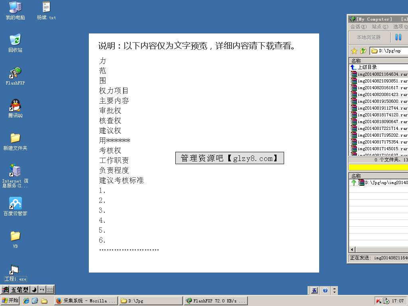The image size is (408, 306).
Task: Click the Internet Explorer quick launch icon
Action: tap(26, 300)
